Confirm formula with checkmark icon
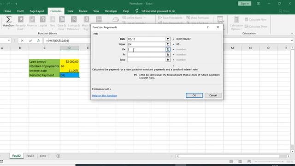 tap(30, 41)
